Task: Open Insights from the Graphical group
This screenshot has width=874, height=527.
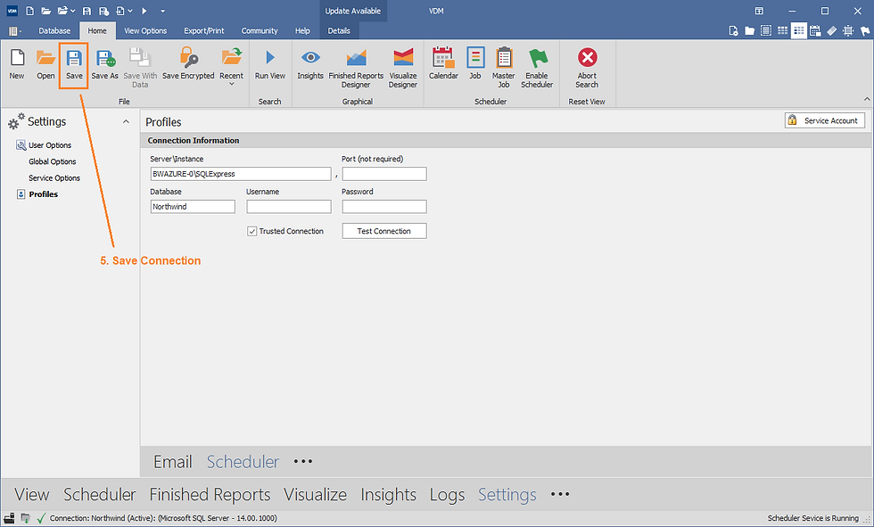Action: click(310, 64)
